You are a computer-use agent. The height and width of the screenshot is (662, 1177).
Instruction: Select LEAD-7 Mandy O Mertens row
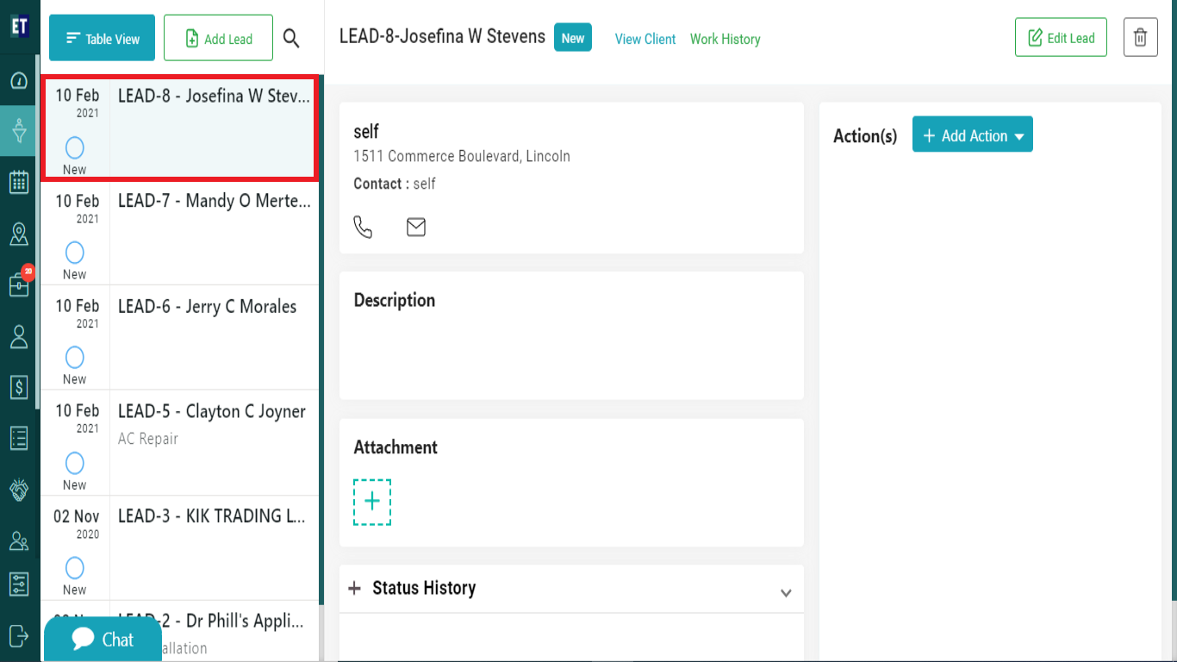180,233
